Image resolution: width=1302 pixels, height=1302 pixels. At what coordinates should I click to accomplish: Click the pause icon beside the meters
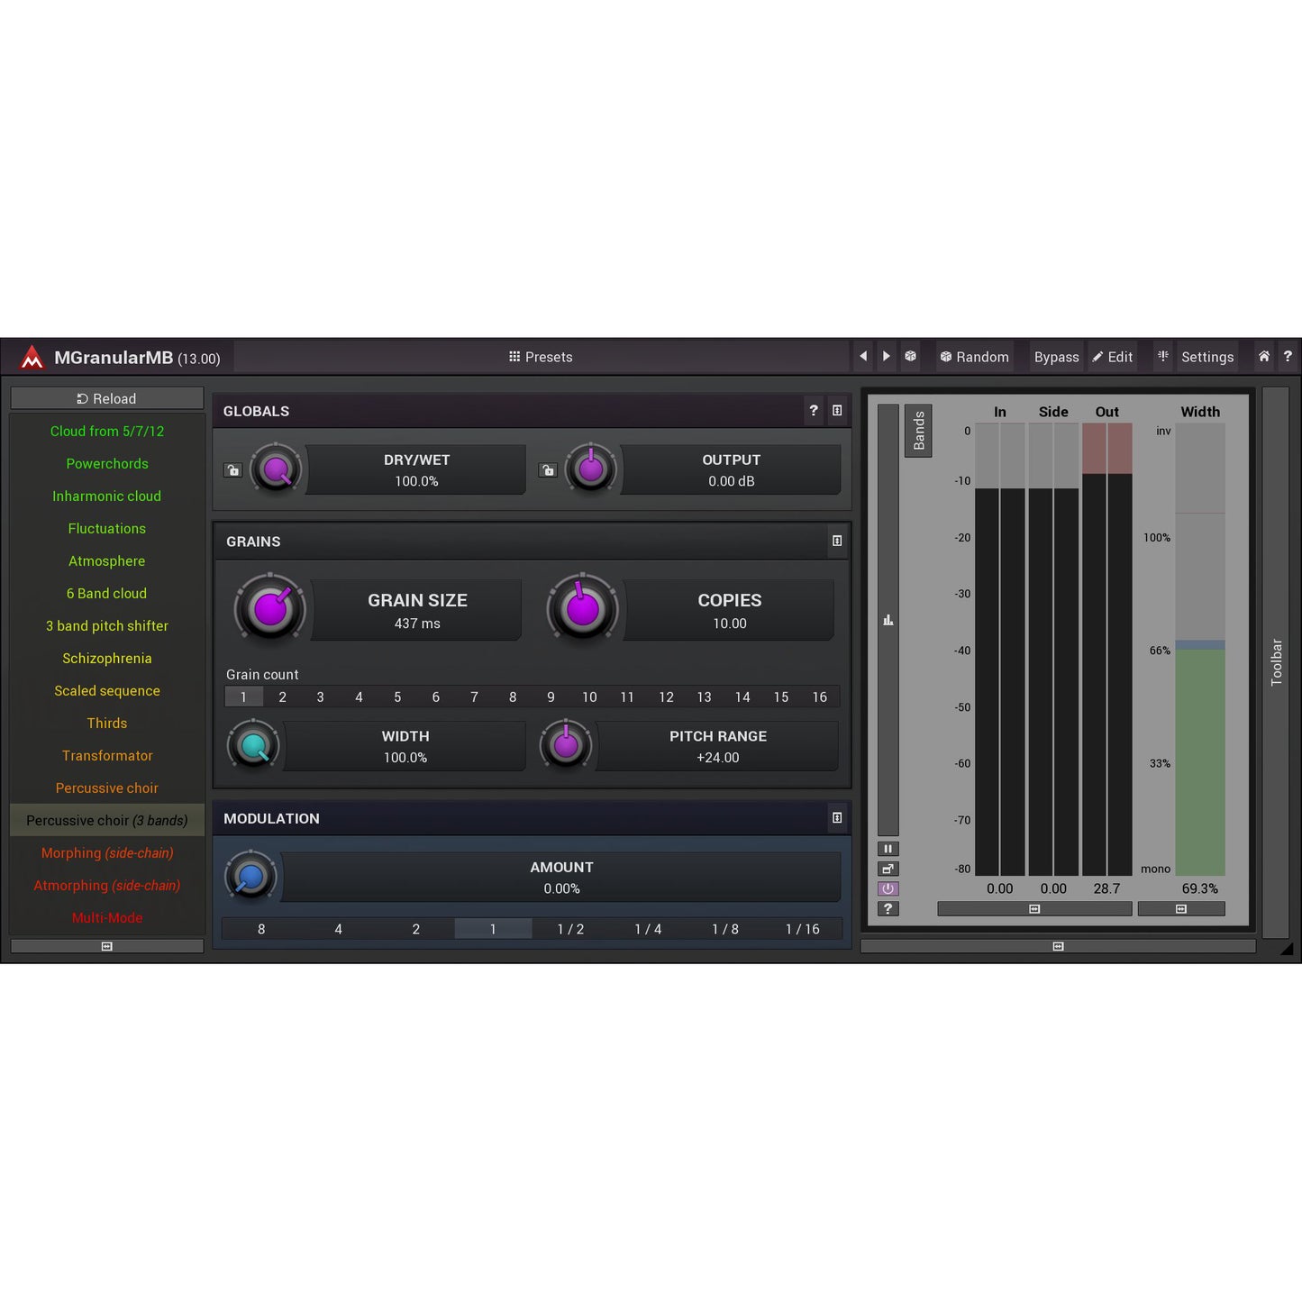coord(888,849)
